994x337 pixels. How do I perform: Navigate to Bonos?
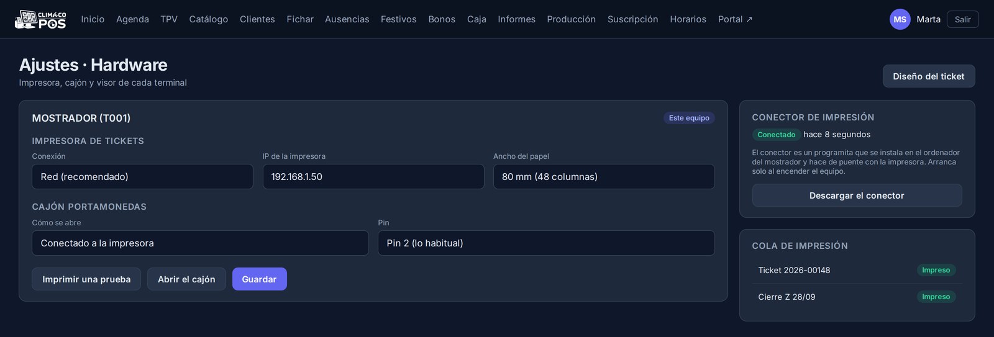442,19
